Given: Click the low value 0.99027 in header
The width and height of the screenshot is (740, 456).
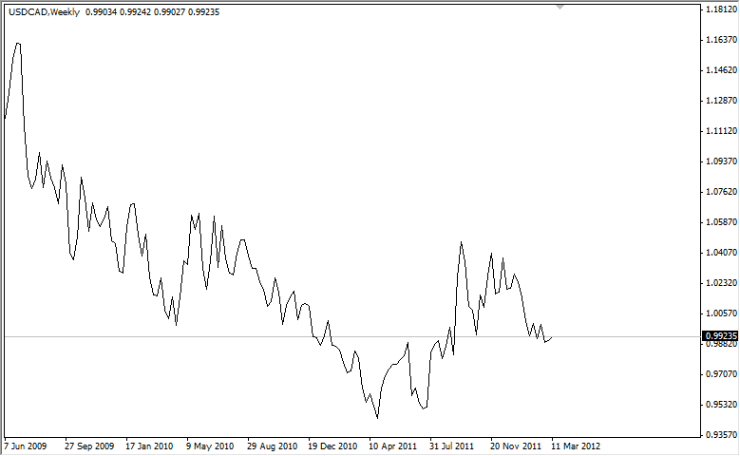Looking at the screenshot, I should pos(169,12).
